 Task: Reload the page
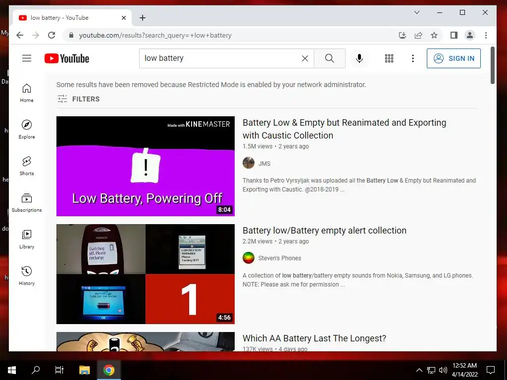coord(51,35)
